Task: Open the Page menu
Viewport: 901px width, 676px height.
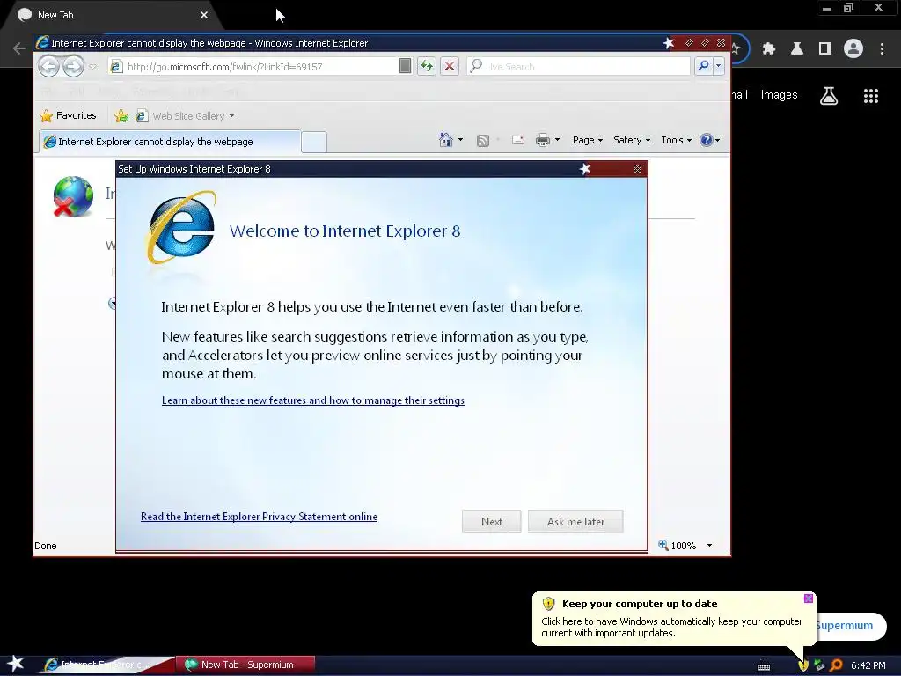Action: [587, 140]
